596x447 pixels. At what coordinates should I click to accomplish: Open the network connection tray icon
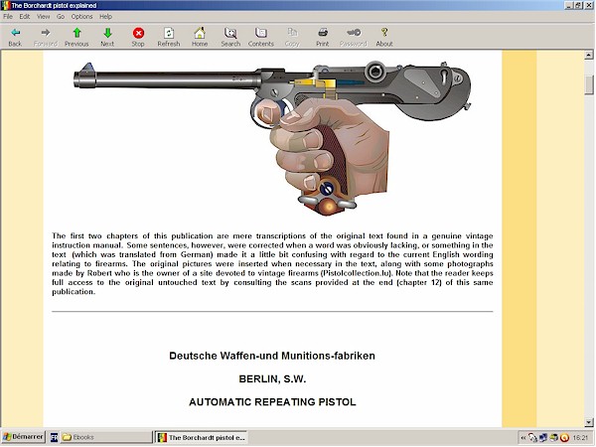[543, 438]
